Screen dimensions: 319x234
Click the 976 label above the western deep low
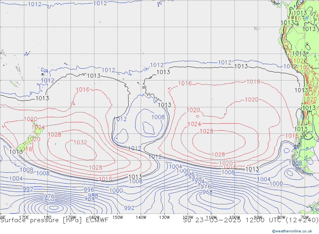pos(49,196)
